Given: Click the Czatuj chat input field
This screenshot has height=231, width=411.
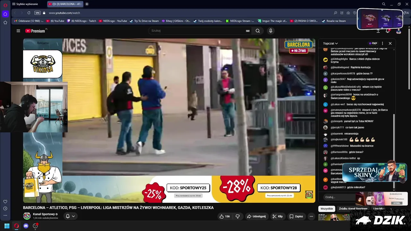Looking at the screenshot, I should (x=339, y=197).
